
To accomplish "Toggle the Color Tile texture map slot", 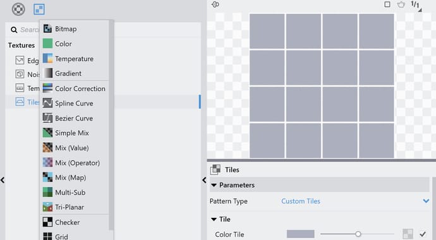I will click(408, 234).
